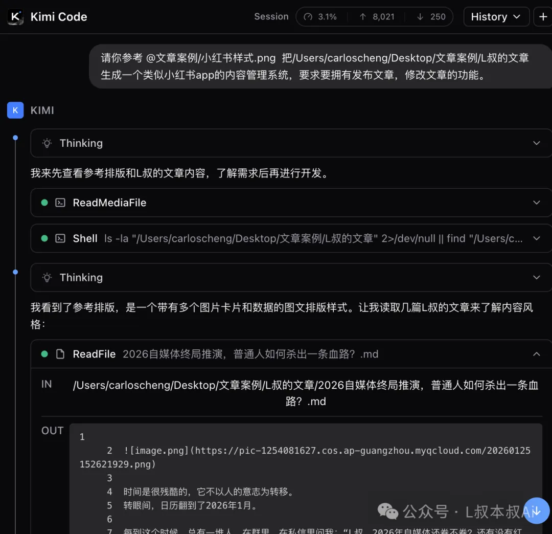Click the first timeline dot beside Thinking

click(15, 138)
